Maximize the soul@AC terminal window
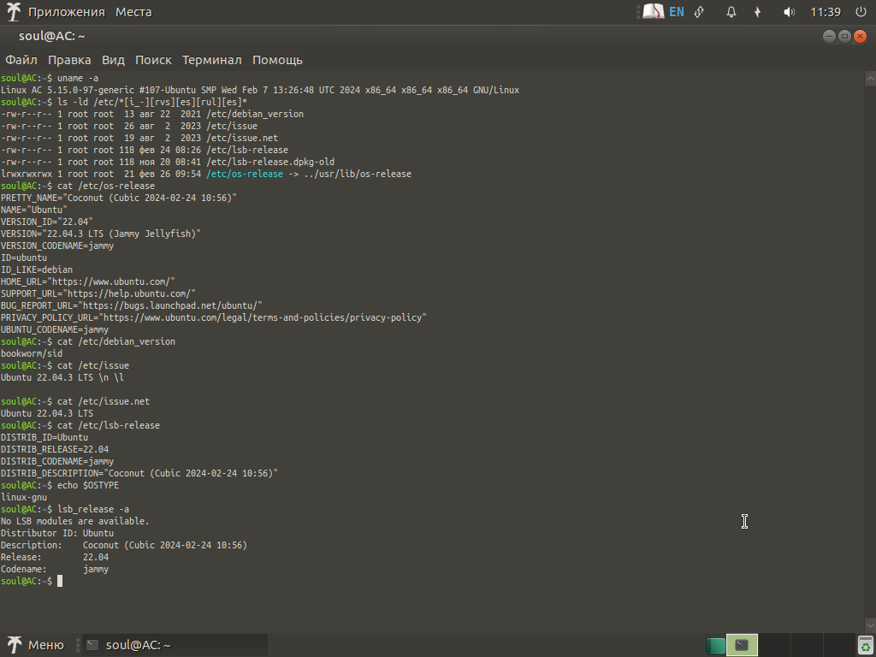Image resolution: width=876 pixels, height=657 pixels. (x=844, y=36)
